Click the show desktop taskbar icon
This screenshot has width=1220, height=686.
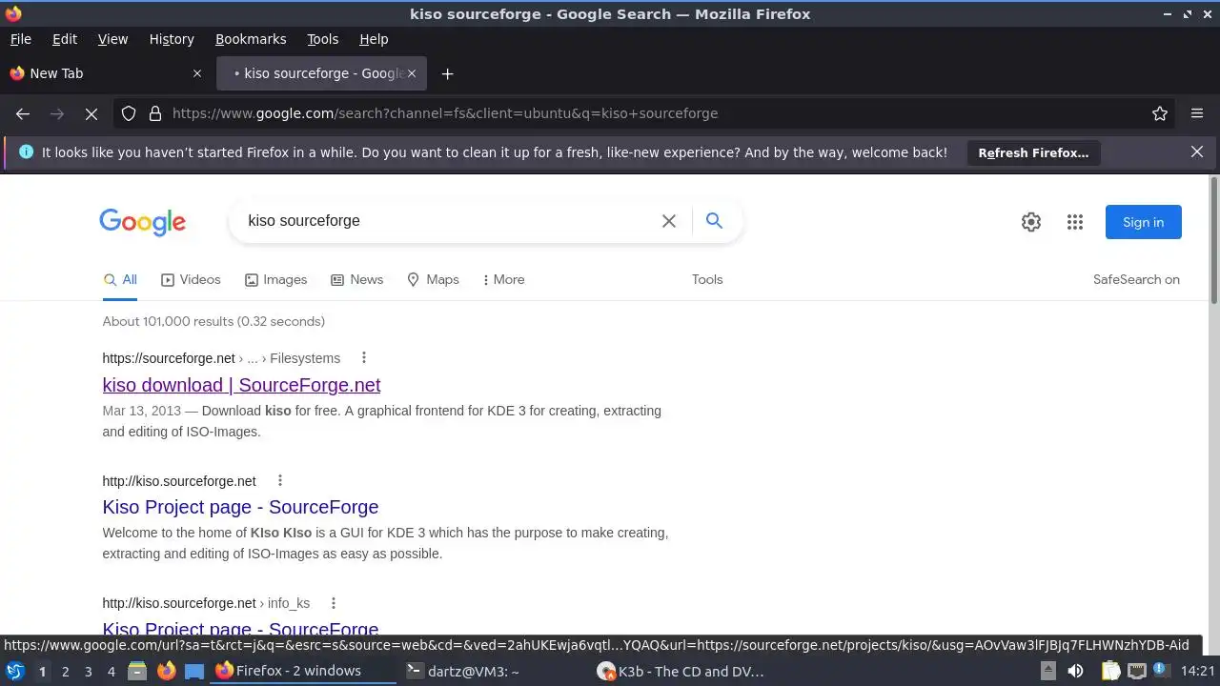194,672
